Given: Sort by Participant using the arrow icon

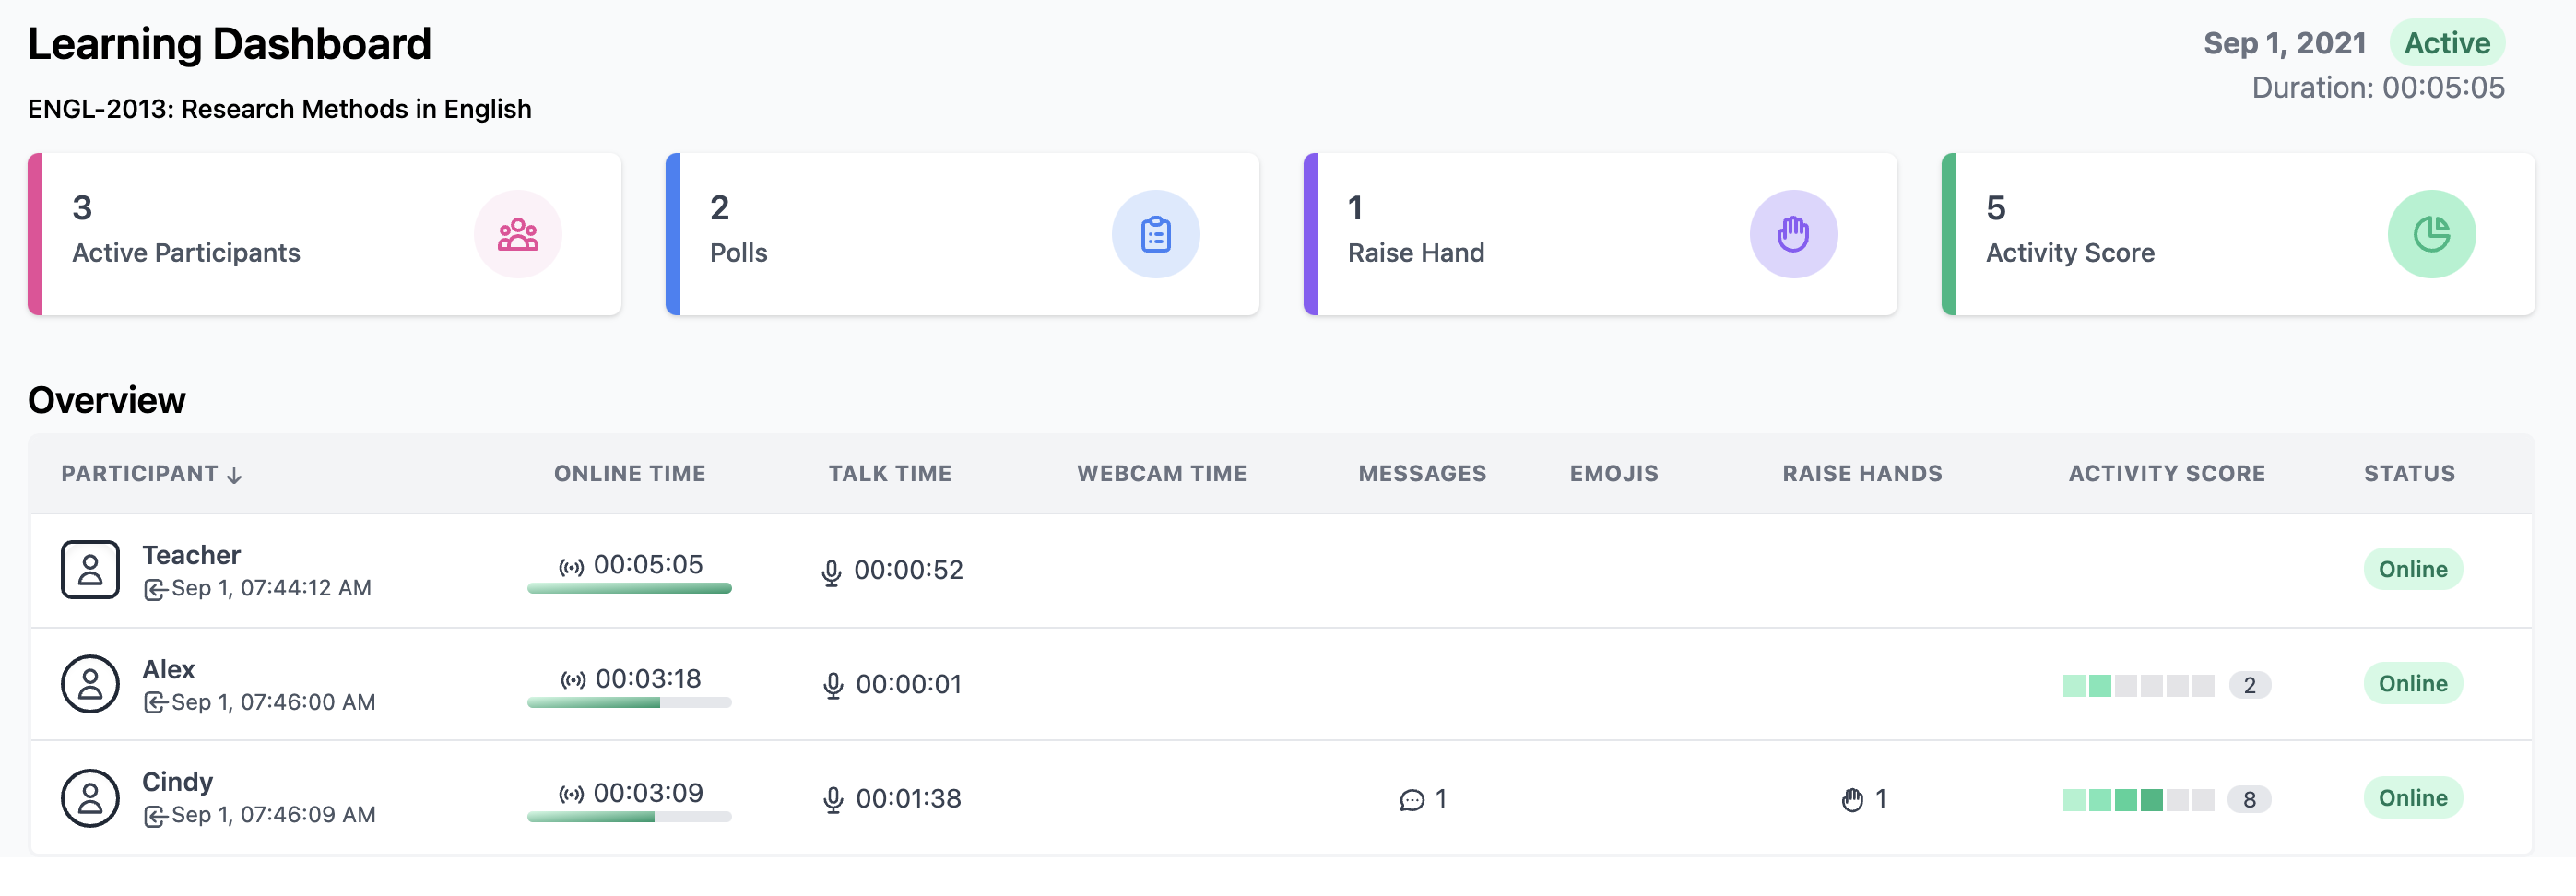Looking at the screenshot, I should tap(234, 475).
